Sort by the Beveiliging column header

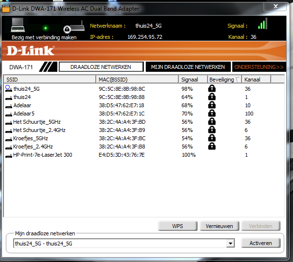[224, 80]
